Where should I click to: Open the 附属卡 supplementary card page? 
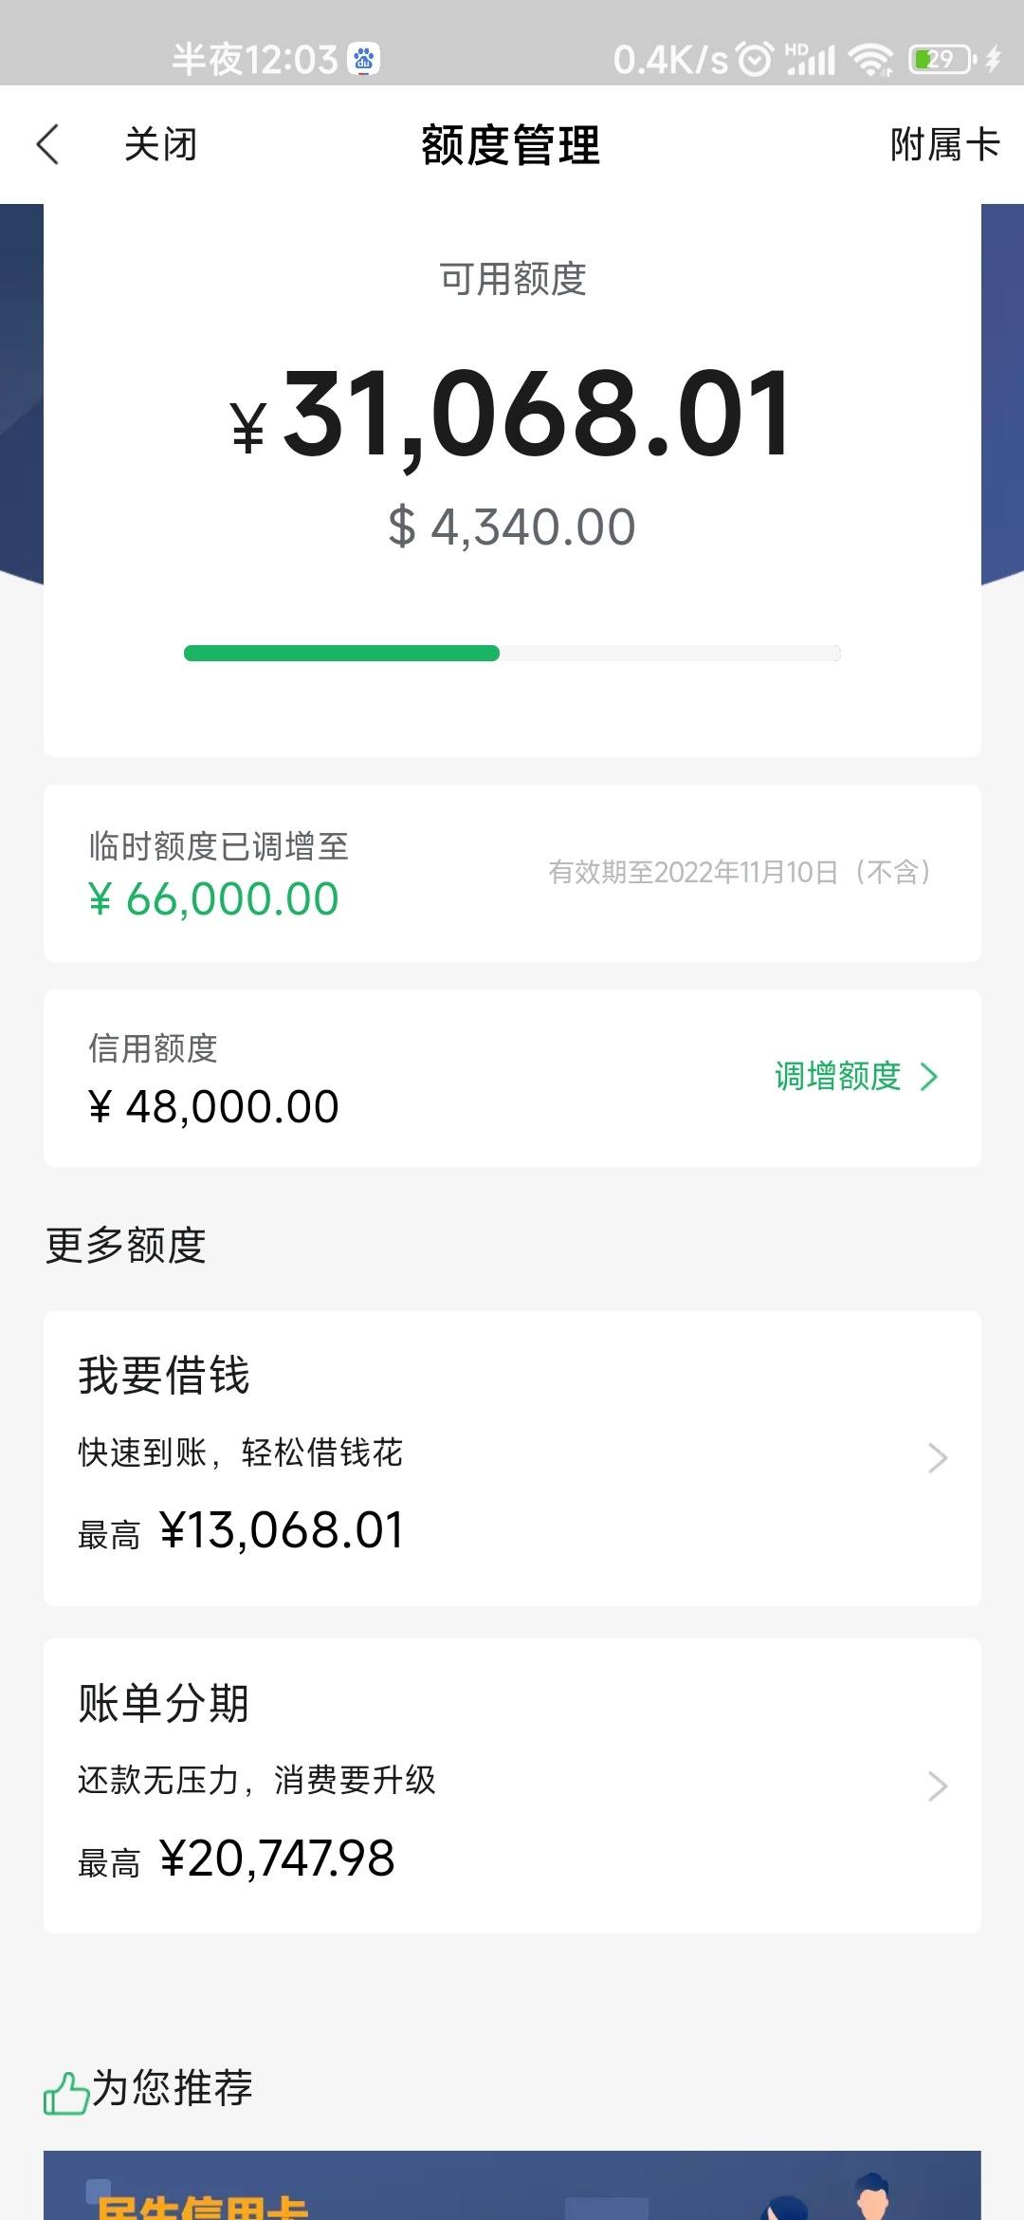point(944,145)
